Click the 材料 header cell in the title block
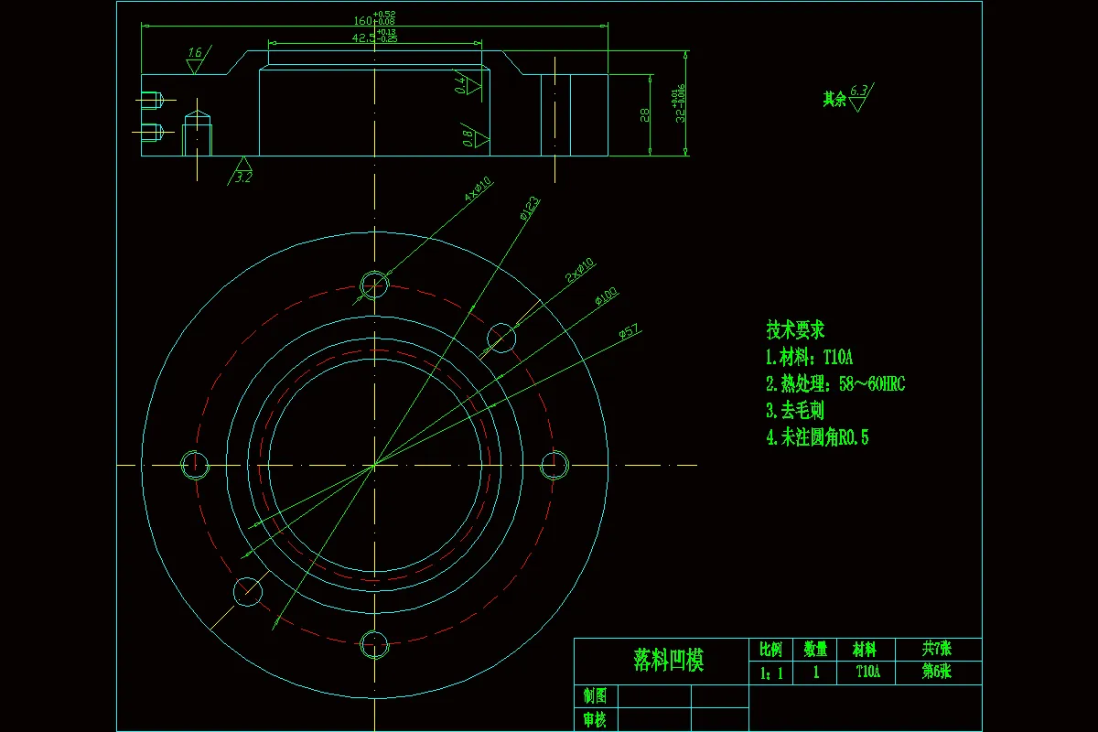Screen dimensions: 1098x732 (x=865, y=650)
